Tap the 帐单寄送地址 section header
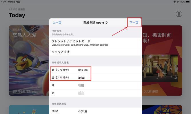Screen dimensions: 191x114 click(59, 104)
